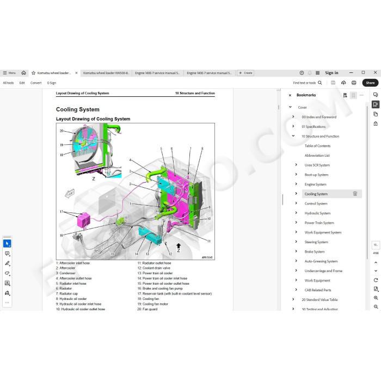Open the apps grid icon
The height and width of the screenshot is (381, 381).
tap(317, 73)
